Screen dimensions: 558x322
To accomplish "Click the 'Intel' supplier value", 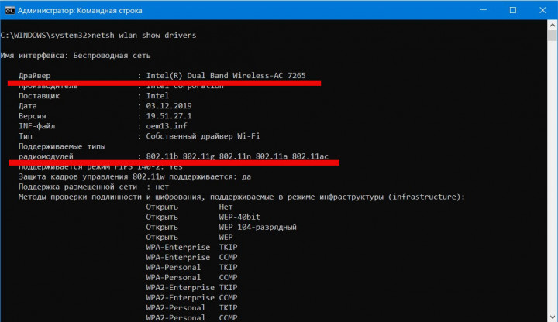I will (157, 96).
